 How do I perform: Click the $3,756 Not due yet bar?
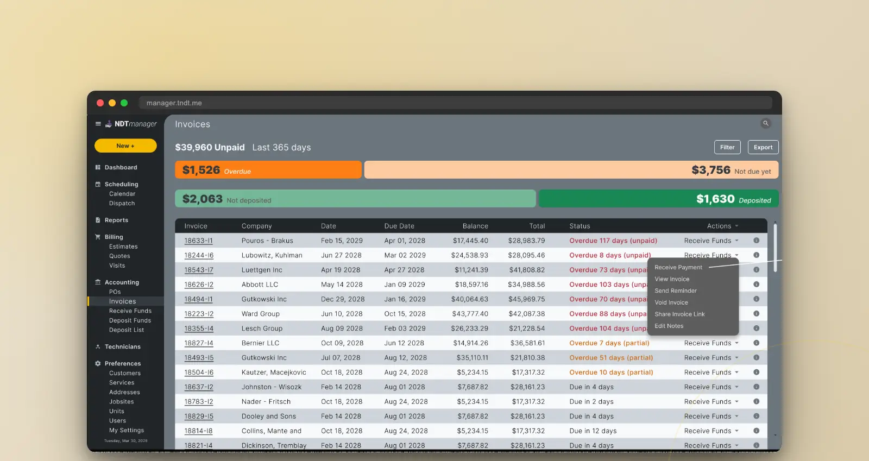click(x=571, y=170)
